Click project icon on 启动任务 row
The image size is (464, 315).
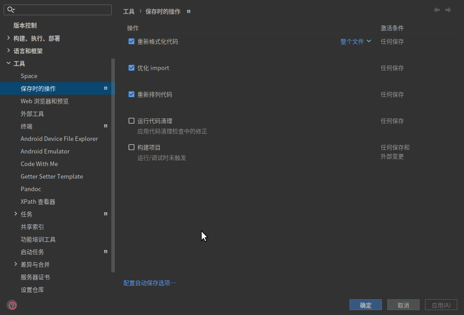click(x=105, y=252)
